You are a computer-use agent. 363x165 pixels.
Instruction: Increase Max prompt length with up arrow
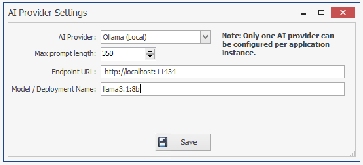pyautogui.click(x=150, y=51)
